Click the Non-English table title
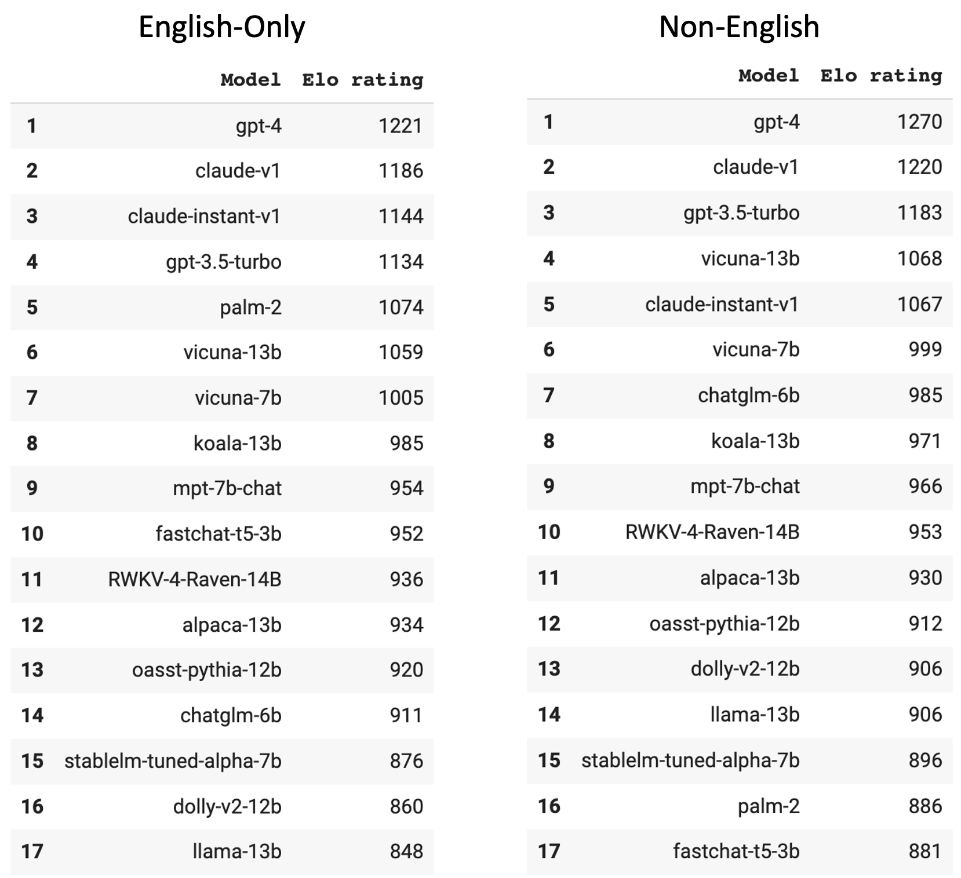 coord(739,28)
